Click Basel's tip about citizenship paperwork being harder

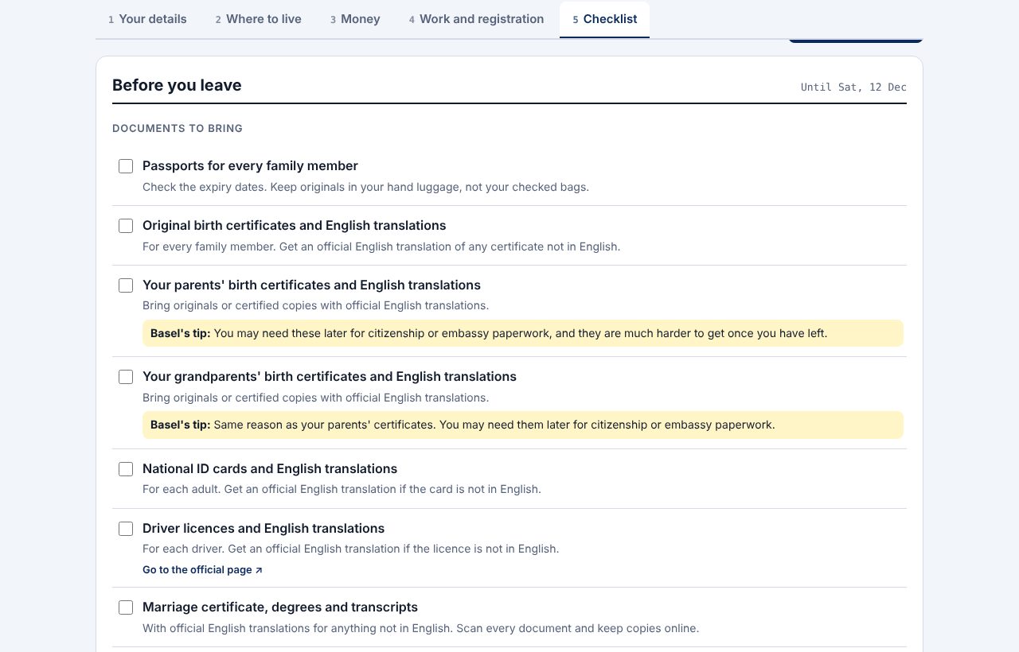click(x=523, y=333)
